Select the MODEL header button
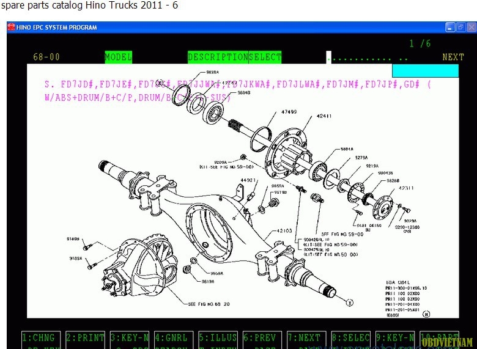The height and width of the screenshot is (349, 477). click(119, 57)
